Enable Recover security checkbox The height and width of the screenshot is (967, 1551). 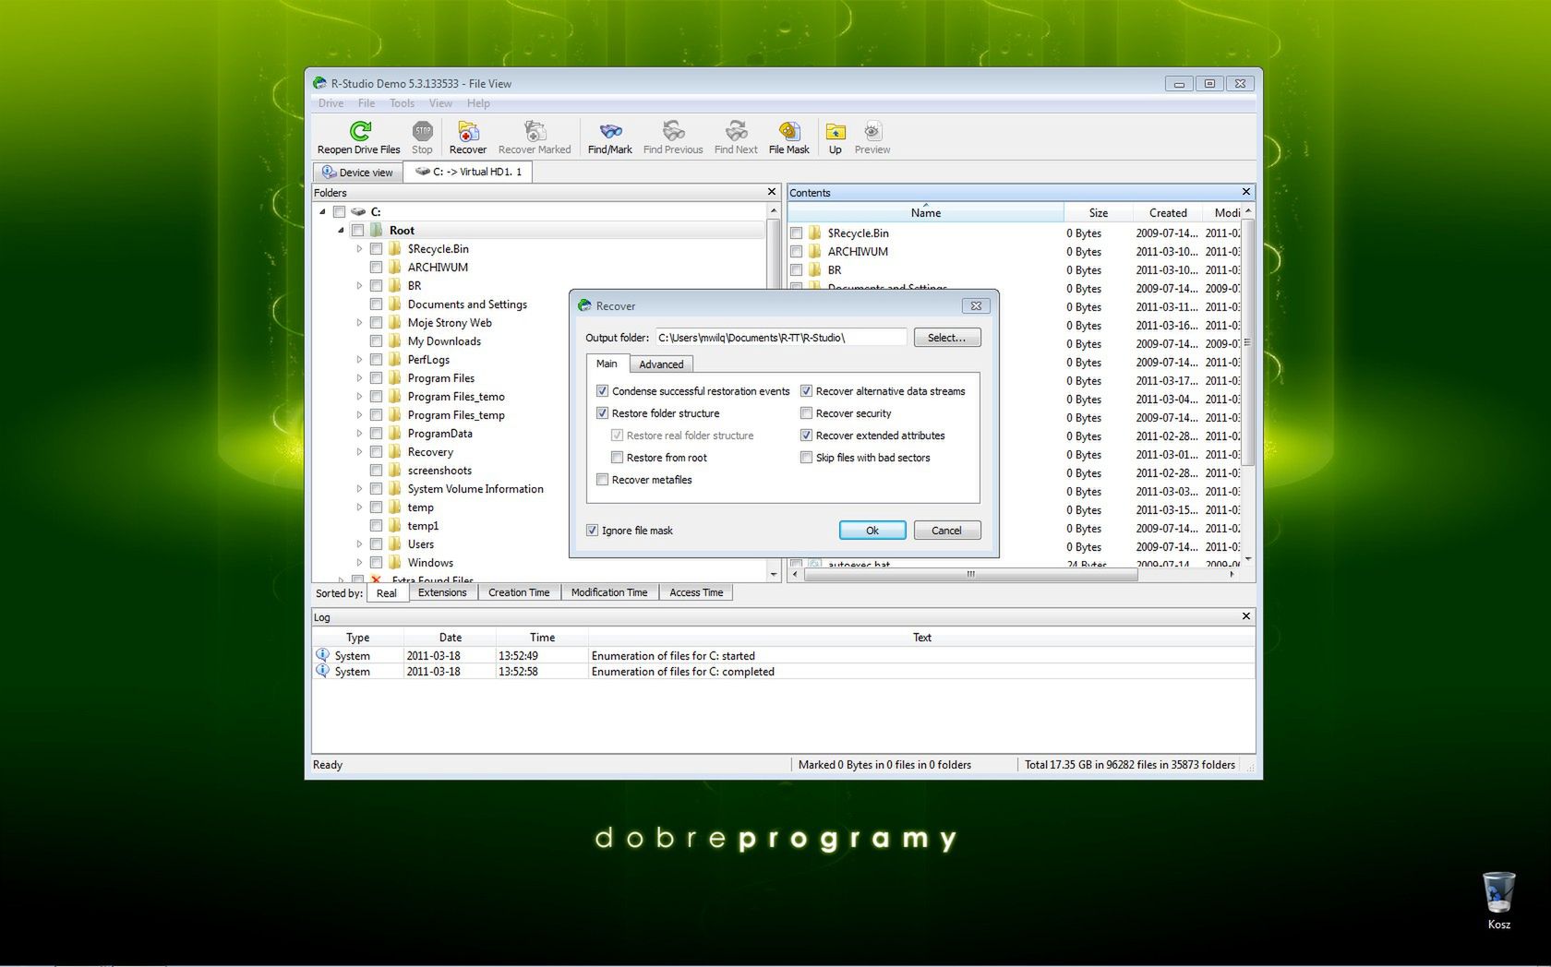(806, 413)
